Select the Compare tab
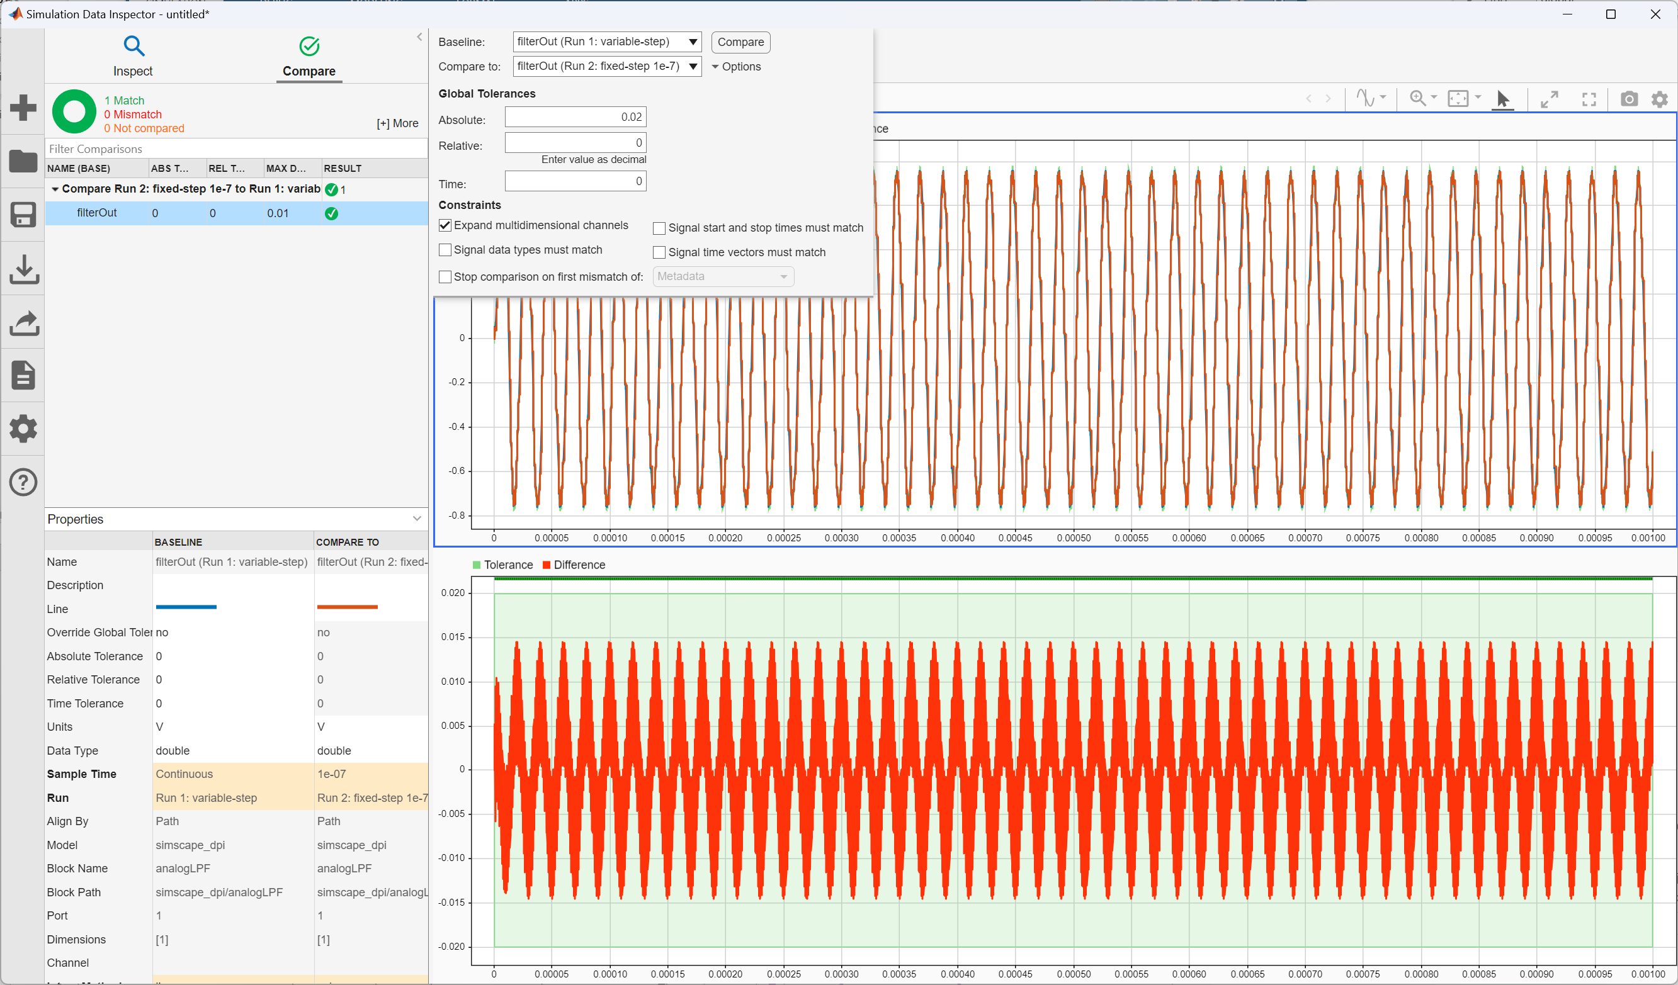Screen dimensions: 1678x985 click(309, 56)
